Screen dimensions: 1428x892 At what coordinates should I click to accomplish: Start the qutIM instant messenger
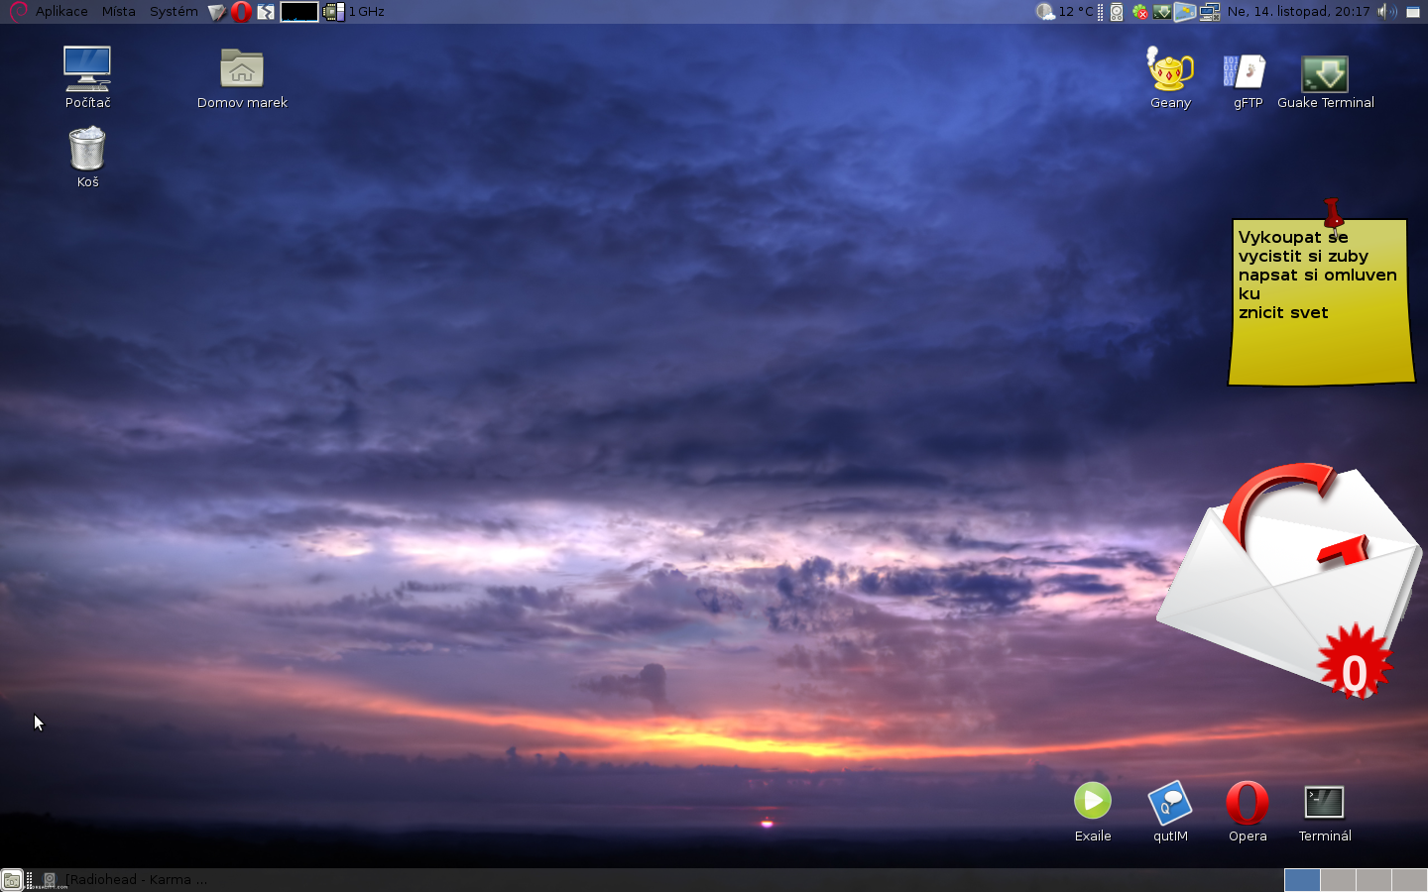click(1169, 806)
